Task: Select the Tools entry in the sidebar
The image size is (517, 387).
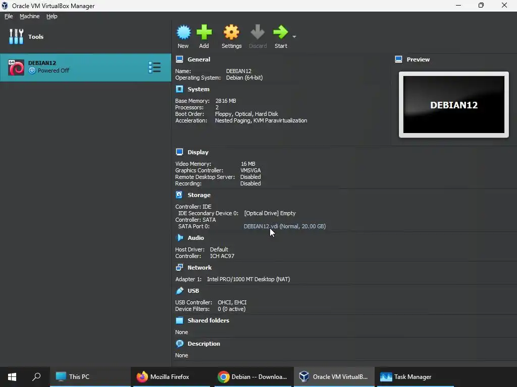Action: 86,36
